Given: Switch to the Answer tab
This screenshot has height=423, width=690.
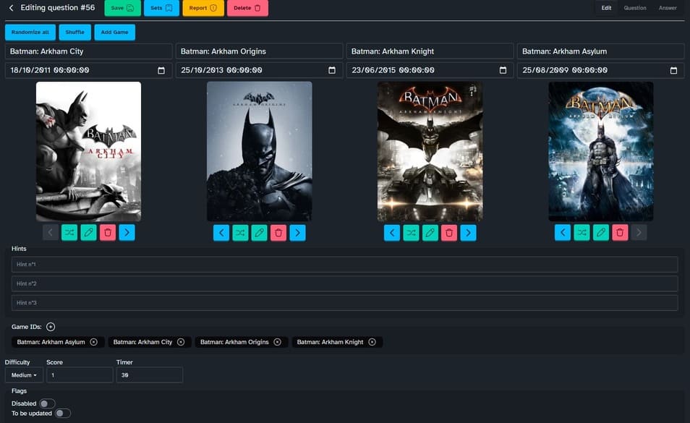Looking at the screenshot, I should point(668,8).
